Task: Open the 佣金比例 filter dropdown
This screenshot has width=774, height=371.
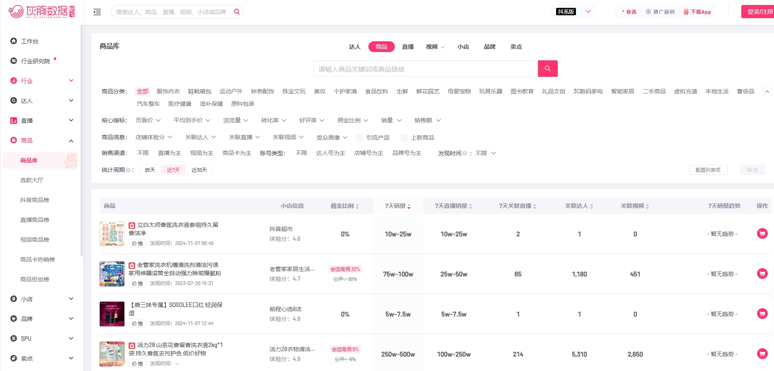Action: (x=353, y=120)
